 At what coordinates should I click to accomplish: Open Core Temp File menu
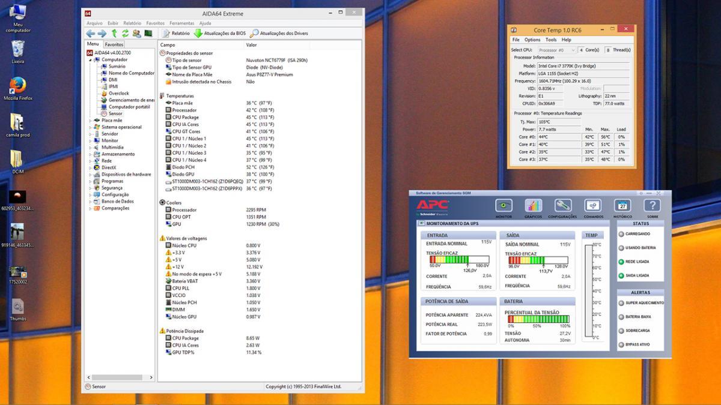coord(516,40)
